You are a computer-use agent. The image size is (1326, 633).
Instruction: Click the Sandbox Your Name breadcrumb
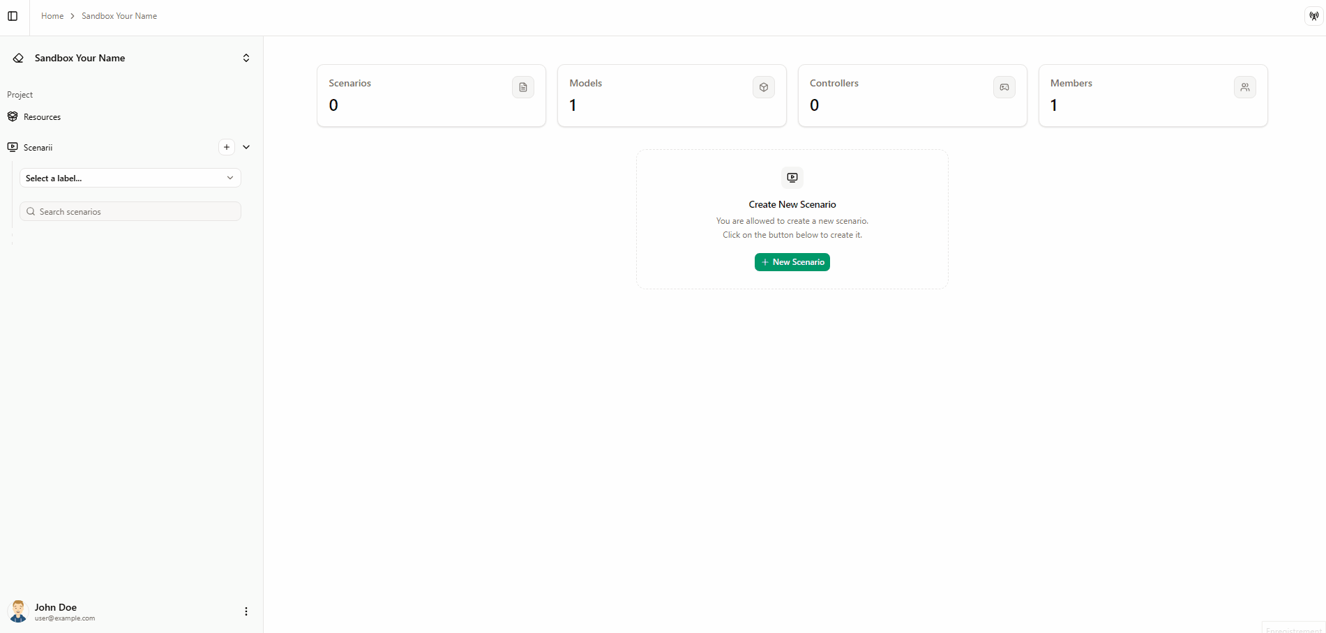[x=119, y=16]
